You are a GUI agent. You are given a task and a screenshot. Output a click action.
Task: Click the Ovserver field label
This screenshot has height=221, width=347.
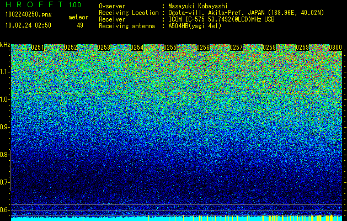[112, 6]
